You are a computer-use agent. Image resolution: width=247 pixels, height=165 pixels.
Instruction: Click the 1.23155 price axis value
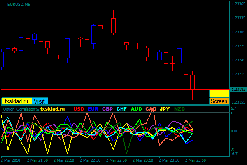(238, 102)
